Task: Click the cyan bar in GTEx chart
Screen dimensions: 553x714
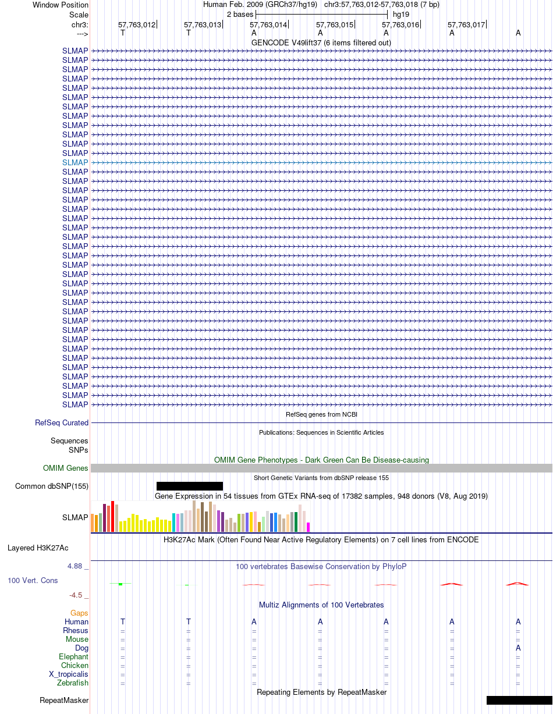Action: tap(173, 523)
